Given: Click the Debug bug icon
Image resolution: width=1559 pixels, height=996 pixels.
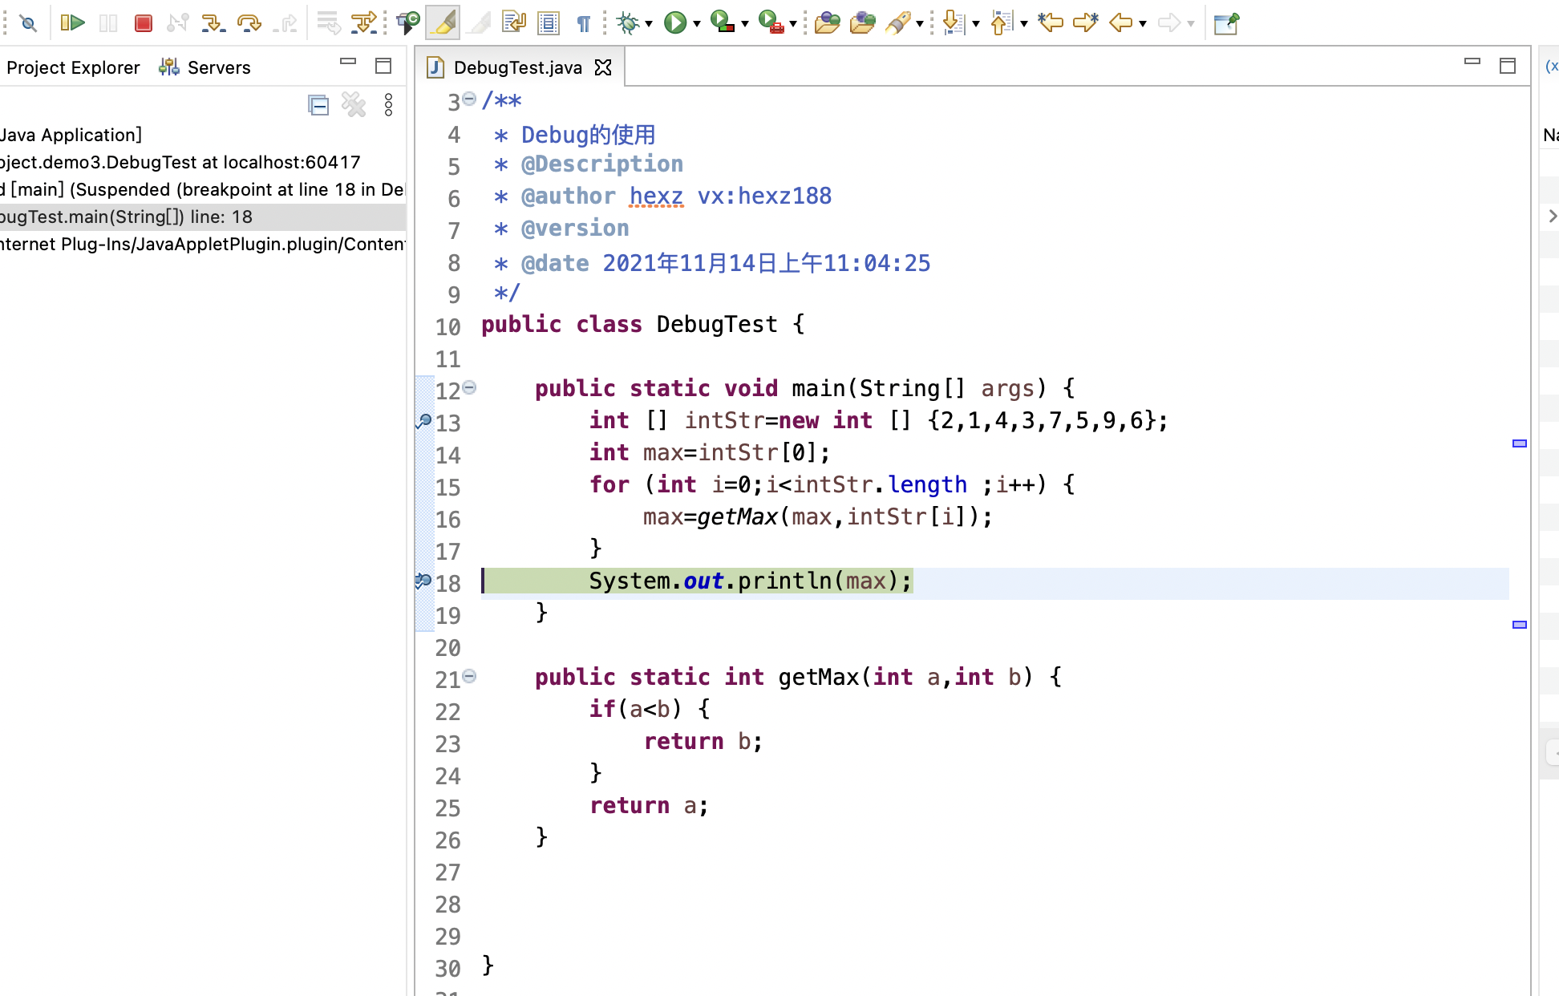Looking at the screenshot, I should [628, 22].
